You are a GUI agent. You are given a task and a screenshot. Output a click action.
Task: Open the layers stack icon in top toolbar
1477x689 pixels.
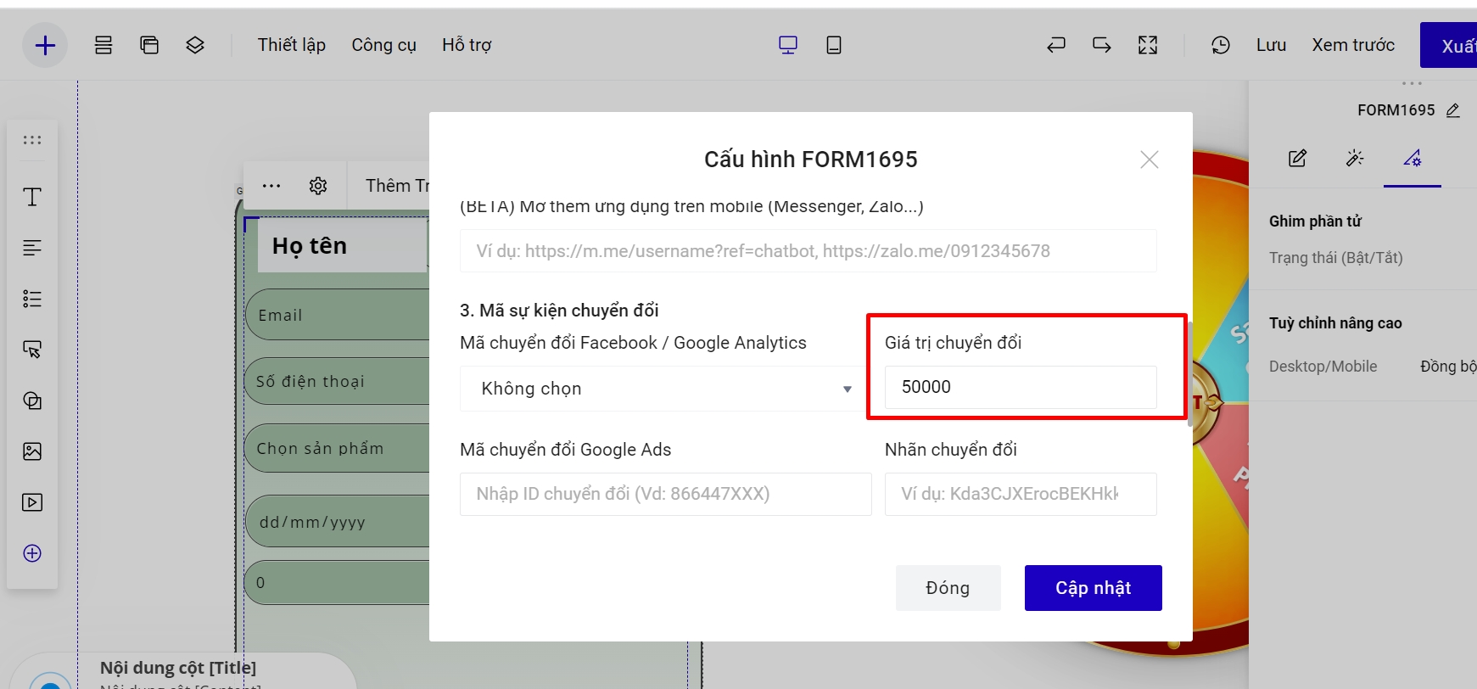click(195, 45)
